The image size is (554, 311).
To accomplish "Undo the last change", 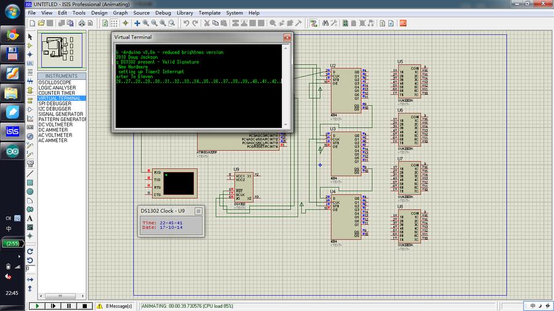I will 186,23.
